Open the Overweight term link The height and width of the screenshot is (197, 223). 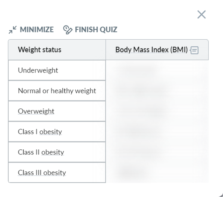[36, 111]
